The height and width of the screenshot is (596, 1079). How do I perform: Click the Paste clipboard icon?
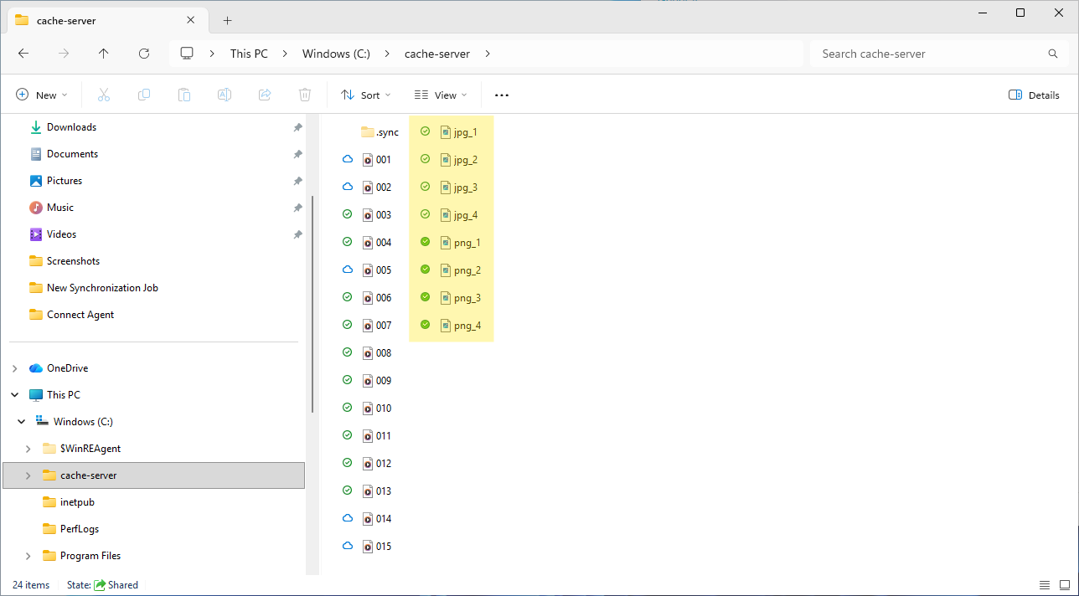[184, 95]
